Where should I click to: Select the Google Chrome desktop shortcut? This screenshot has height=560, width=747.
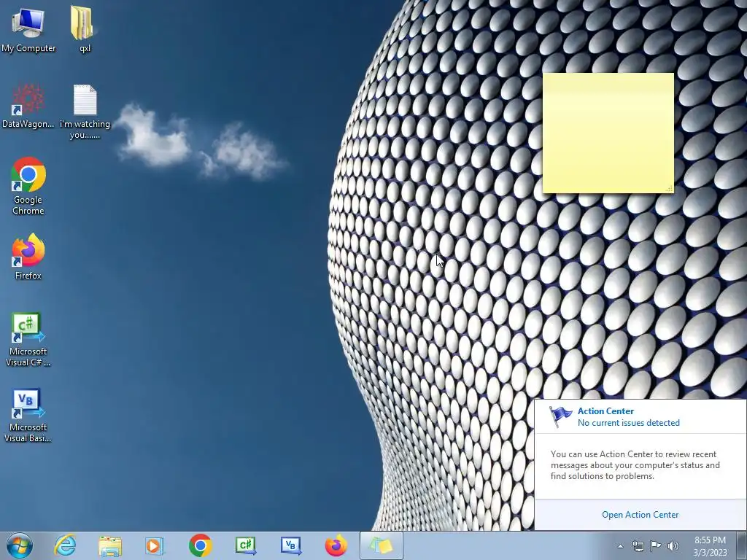28,186
